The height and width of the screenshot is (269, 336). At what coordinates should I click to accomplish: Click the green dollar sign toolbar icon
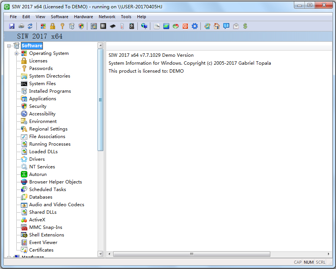pyautogui.click(x=245, y=26)
